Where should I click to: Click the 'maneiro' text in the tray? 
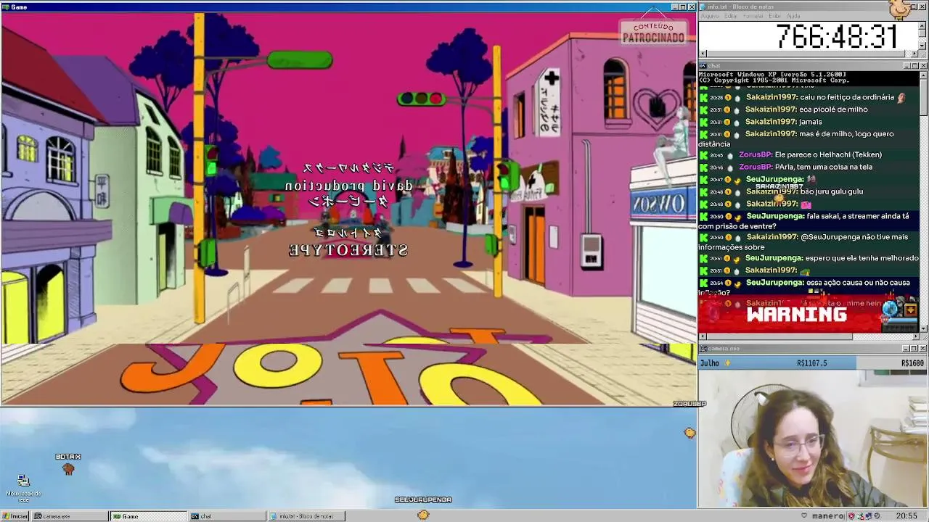point(828,516)
